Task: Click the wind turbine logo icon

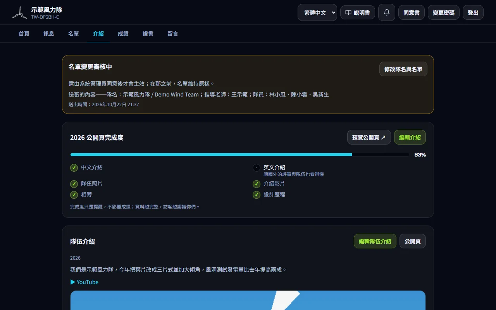Action: point(19,12)
